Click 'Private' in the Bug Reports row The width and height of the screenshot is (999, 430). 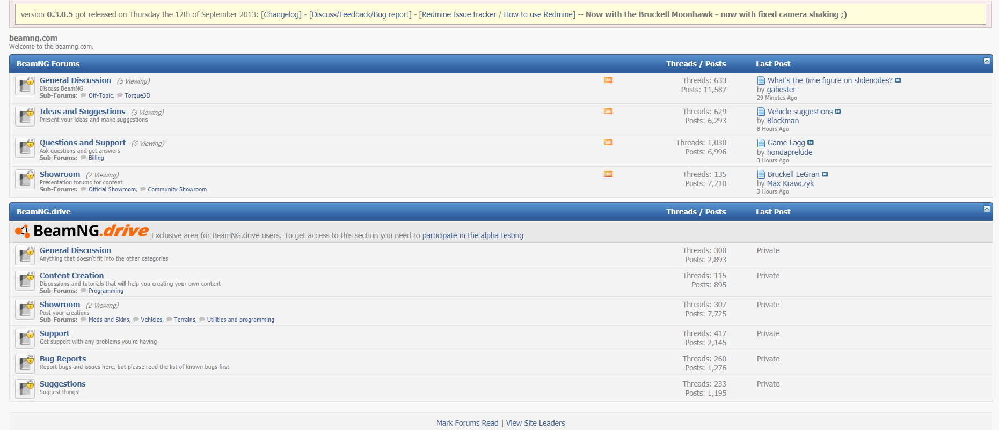click(x=768, y=359)
